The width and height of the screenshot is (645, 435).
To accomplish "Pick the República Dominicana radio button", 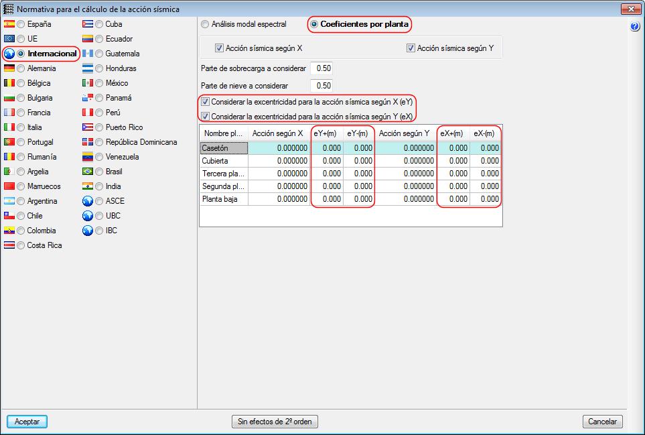I will [x=99, y=142].
